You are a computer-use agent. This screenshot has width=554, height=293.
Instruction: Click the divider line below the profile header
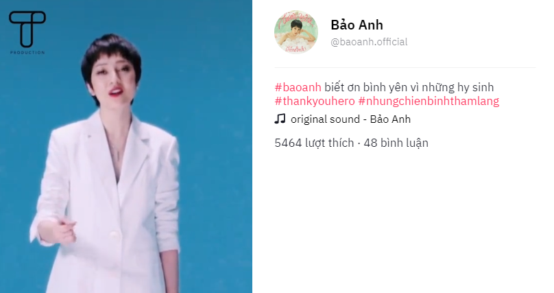(405, 67)
